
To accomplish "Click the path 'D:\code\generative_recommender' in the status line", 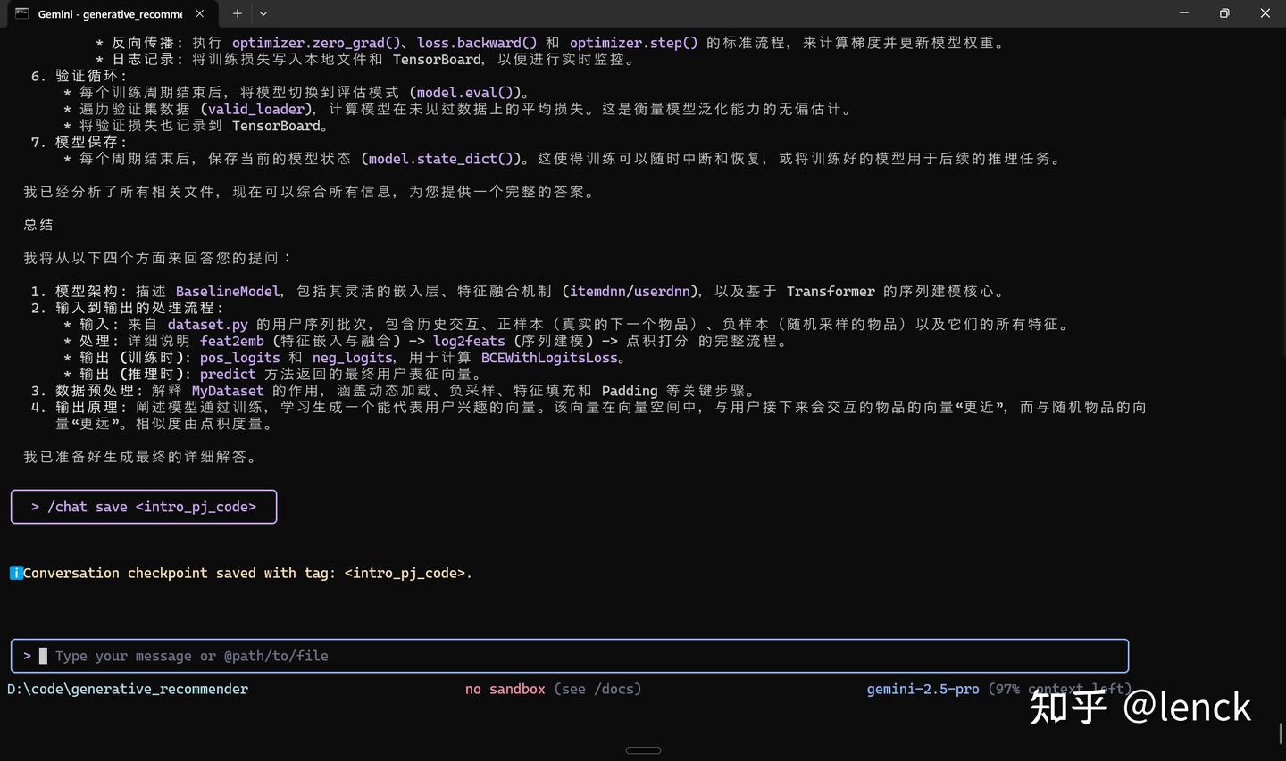I will (x=128, y=689).
